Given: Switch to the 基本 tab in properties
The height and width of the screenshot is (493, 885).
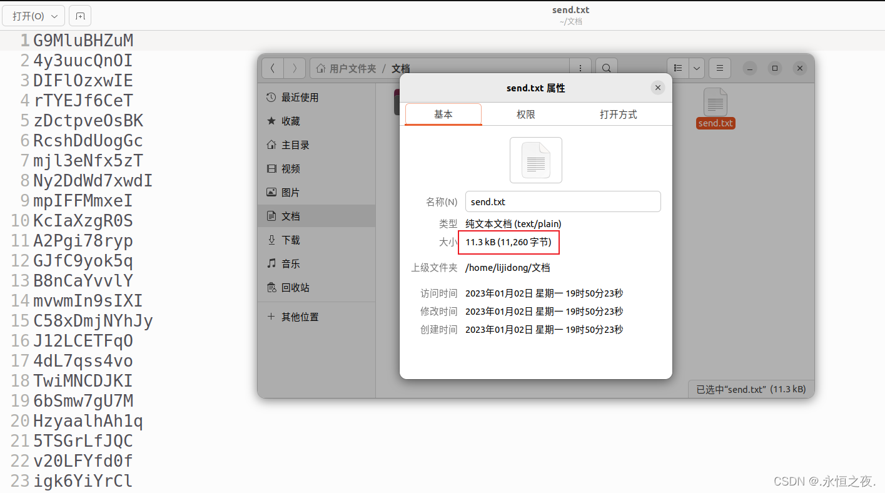Looking at the screenshot, I should coord(443,114).
